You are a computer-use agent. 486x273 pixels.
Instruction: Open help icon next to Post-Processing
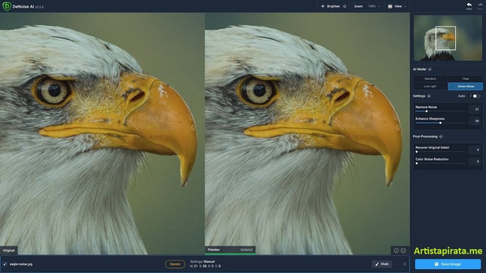441,136
